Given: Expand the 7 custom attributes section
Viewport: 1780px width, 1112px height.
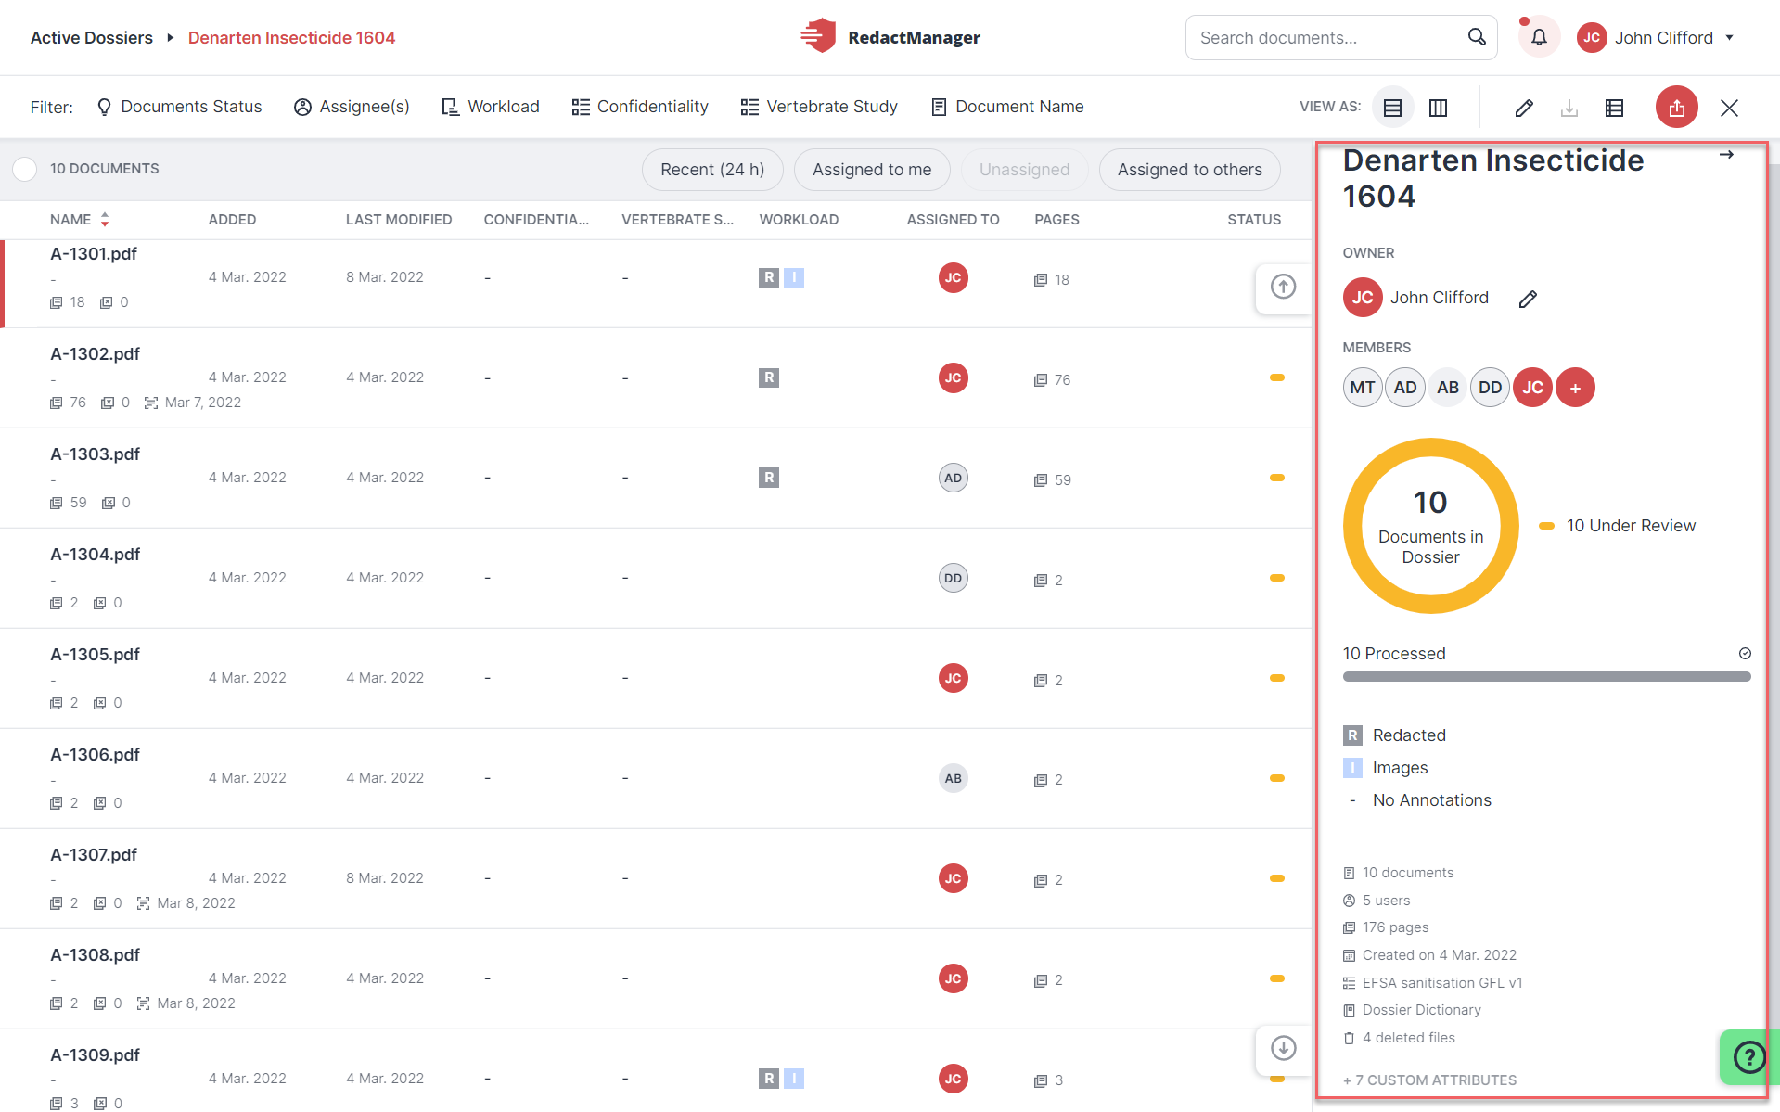Looking at the screenshot, I should [1429, 1080].
